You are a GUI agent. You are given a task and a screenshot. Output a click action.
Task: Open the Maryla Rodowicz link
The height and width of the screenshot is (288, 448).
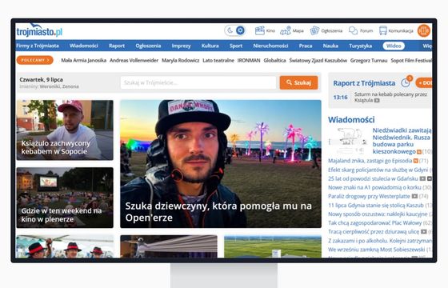[181, 60]
